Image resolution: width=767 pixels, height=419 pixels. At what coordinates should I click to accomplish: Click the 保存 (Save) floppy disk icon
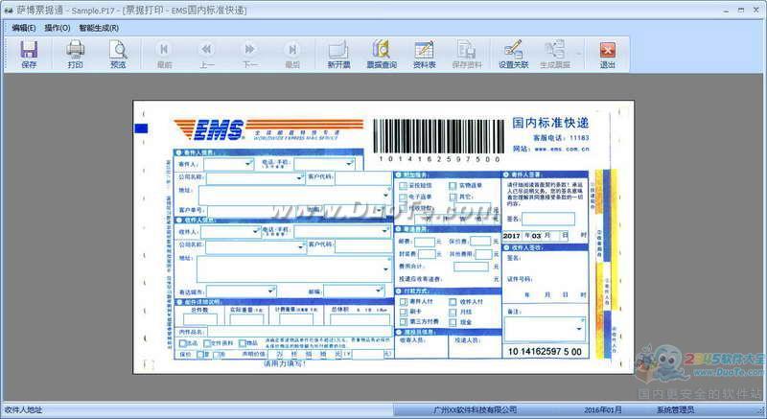click(29, 51)
